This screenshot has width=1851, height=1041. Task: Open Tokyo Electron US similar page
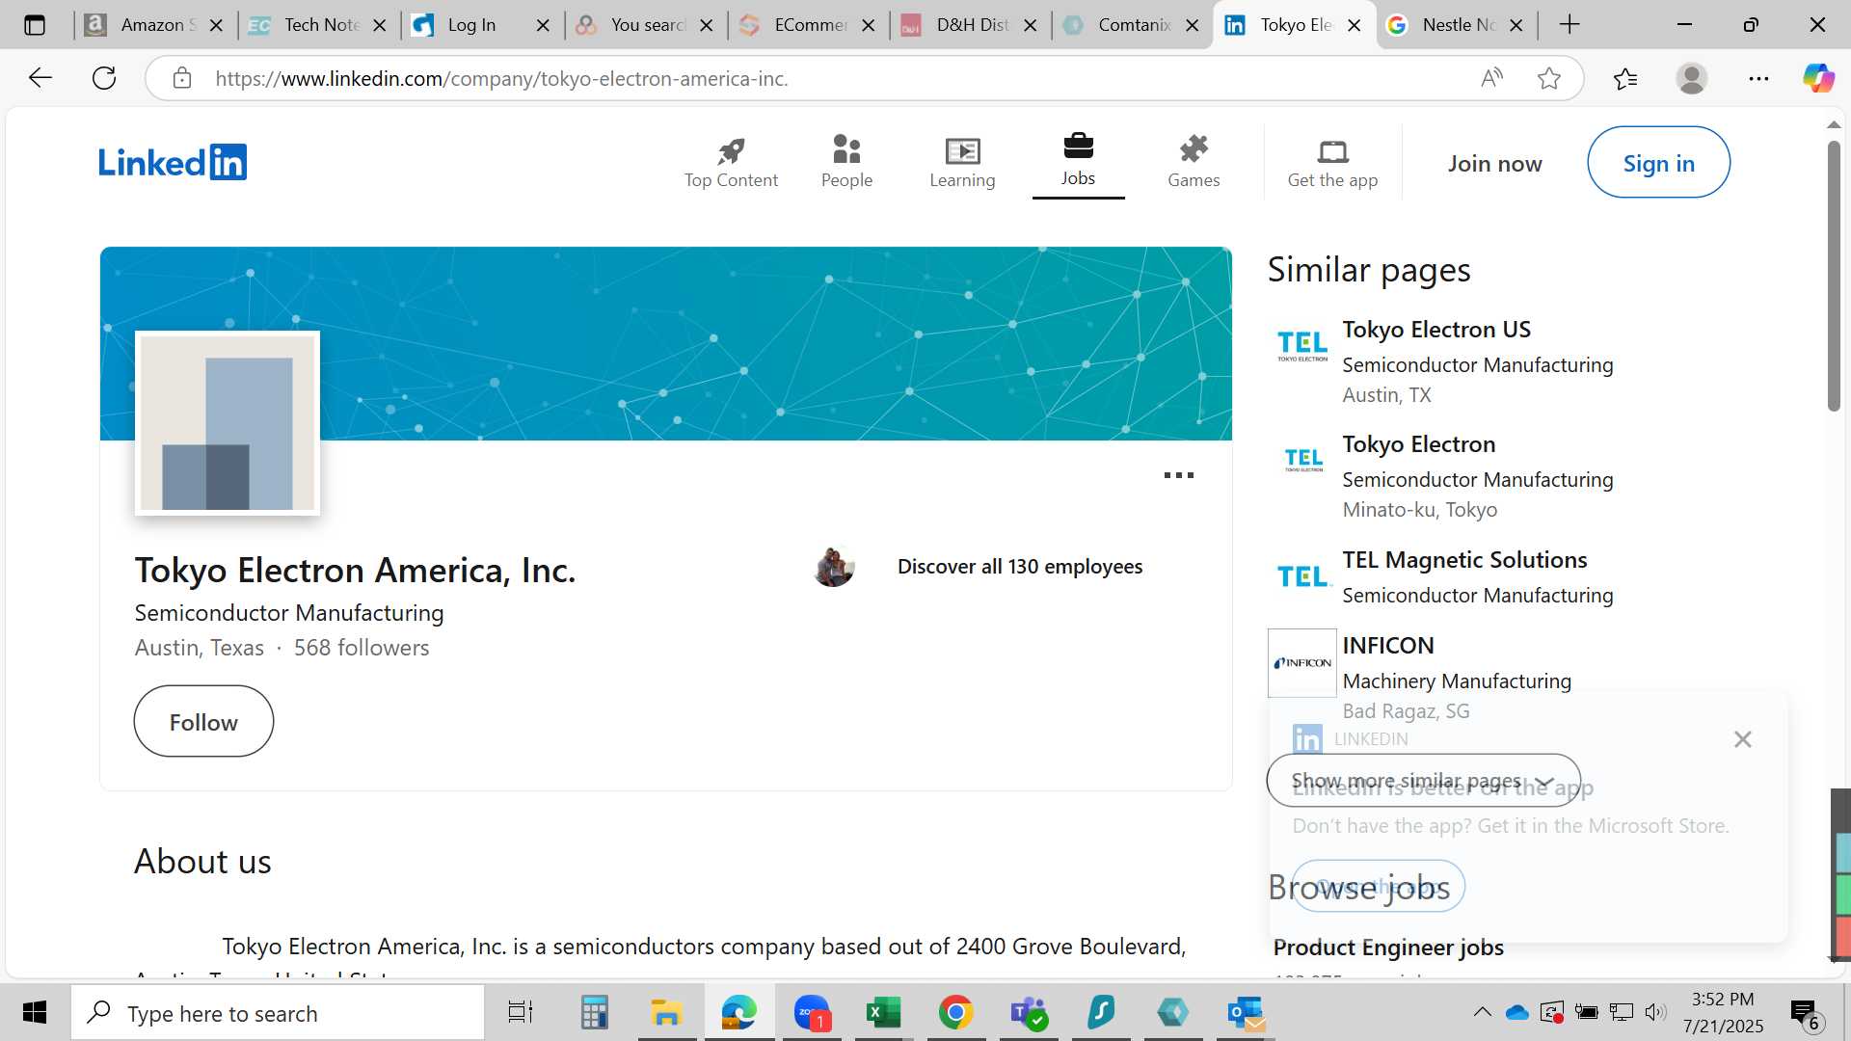1436,330
